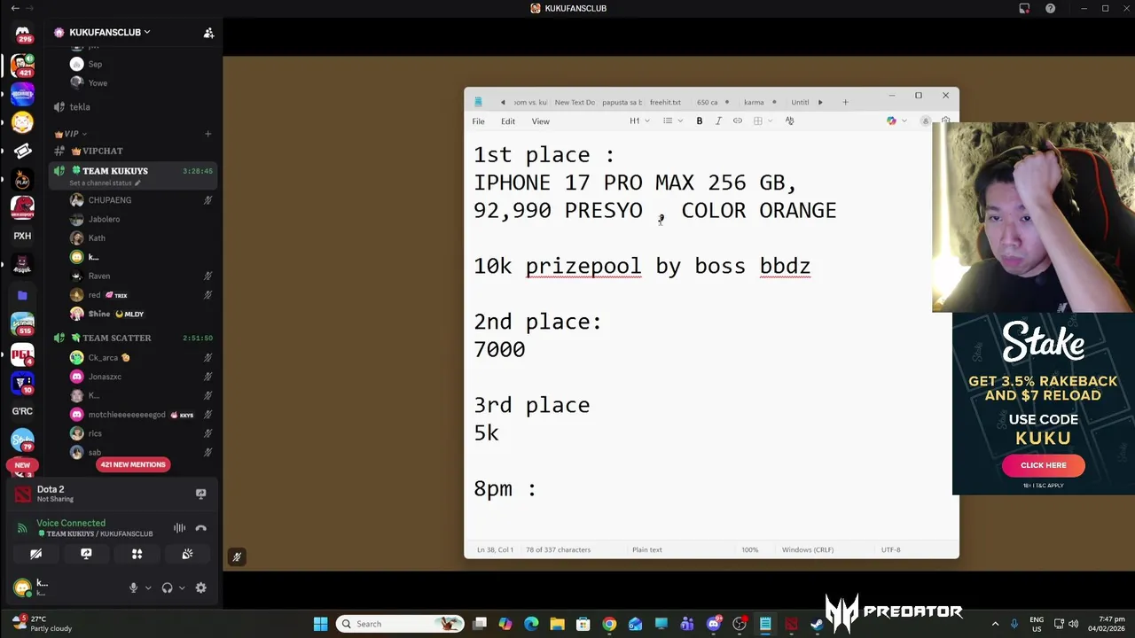This screenshot has height=638, width=1135.
Task: Toggle noise suppression waveform icon
Action: [179, 528]
